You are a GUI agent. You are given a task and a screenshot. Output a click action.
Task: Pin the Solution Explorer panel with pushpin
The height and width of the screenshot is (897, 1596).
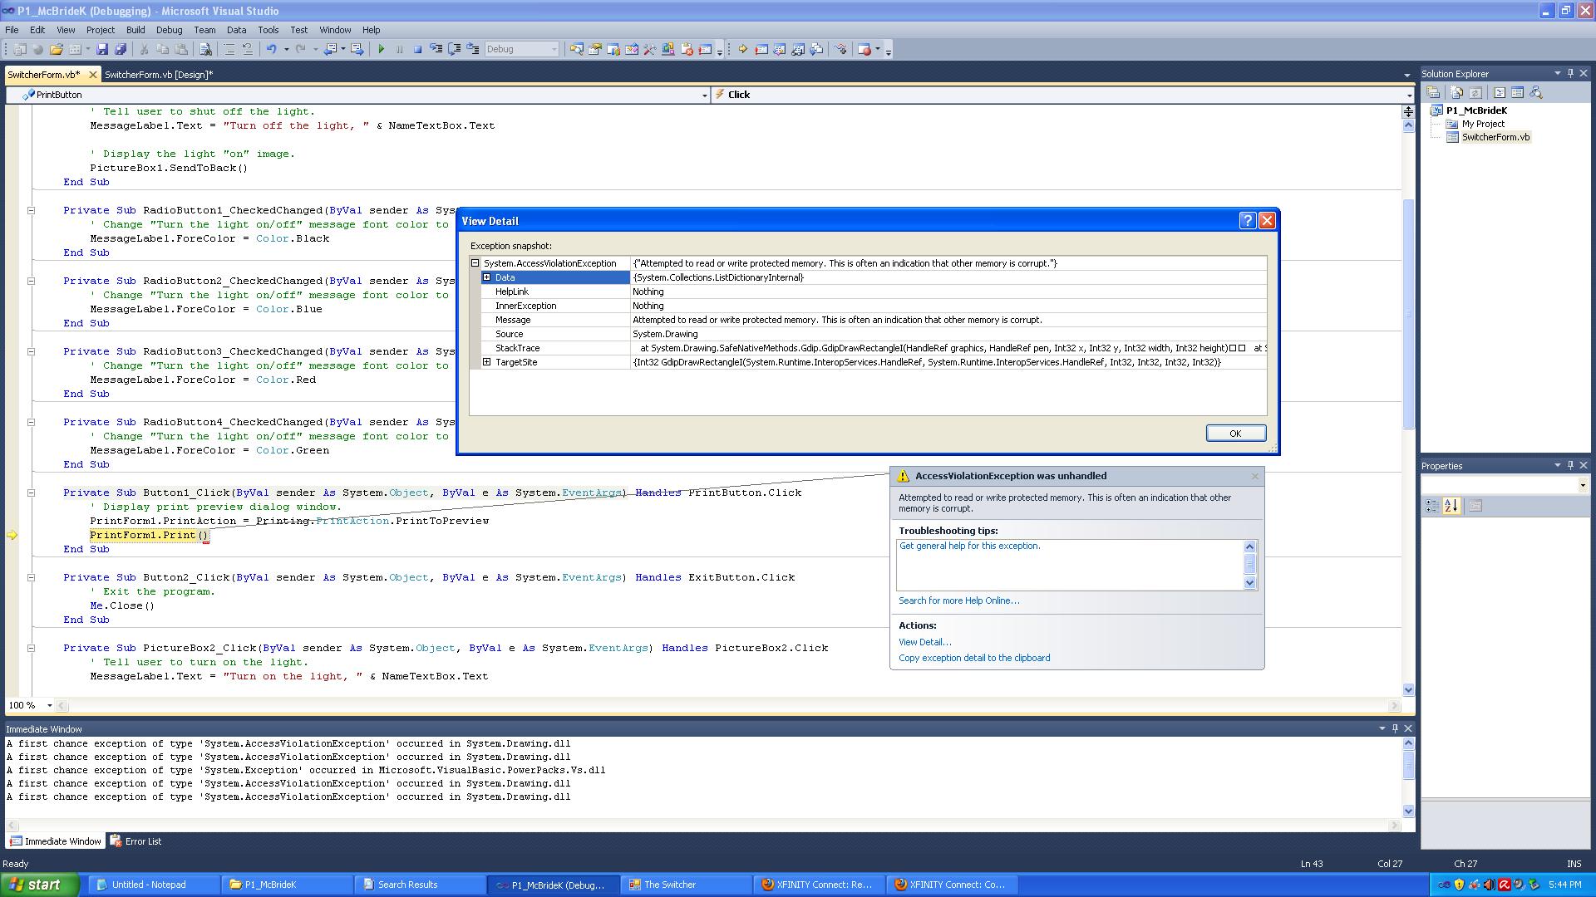point(1570,73)
